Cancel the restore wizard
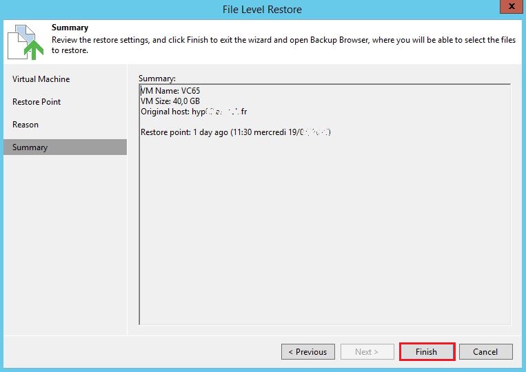Viewport: 526px width, 372px height. (486, 351)
